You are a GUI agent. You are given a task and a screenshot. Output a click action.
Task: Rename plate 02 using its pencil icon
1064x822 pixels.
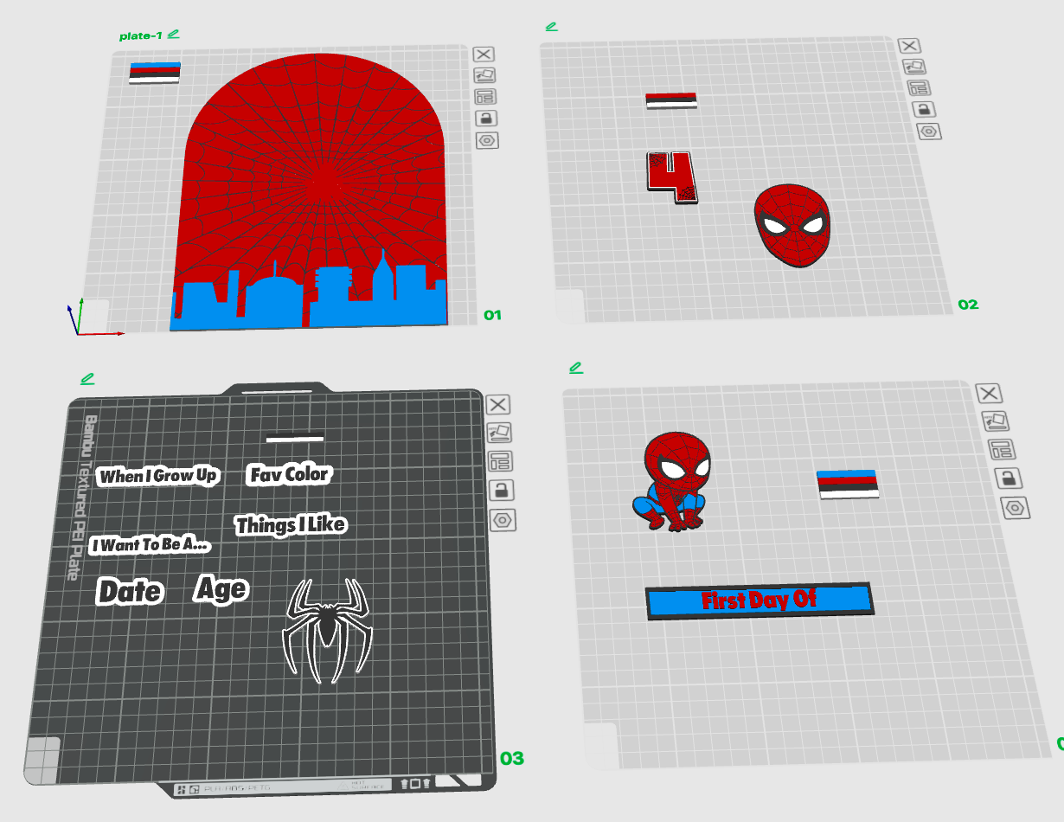[x=552, y=27]
